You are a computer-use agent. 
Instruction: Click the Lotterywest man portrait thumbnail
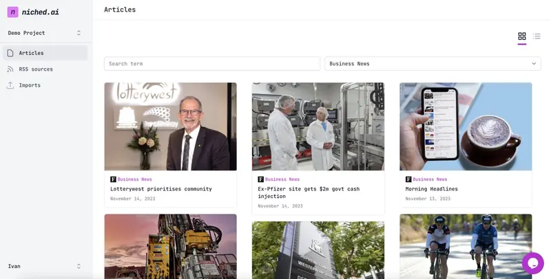point(170,126)
